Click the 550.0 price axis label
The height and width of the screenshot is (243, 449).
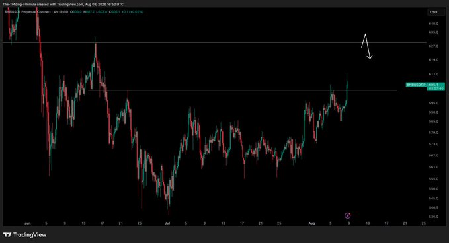pos(434,189)
